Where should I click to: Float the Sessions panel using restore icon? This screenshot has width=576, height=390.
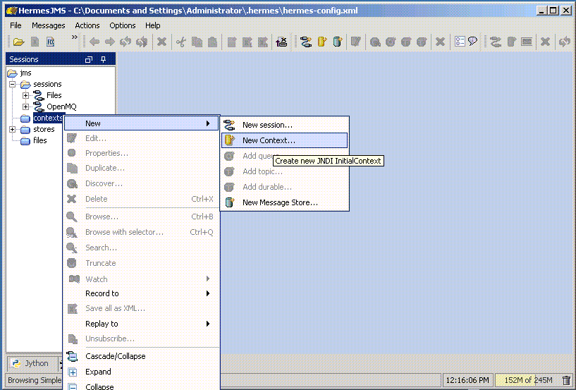pyautogui.click(x=89, y=60)
